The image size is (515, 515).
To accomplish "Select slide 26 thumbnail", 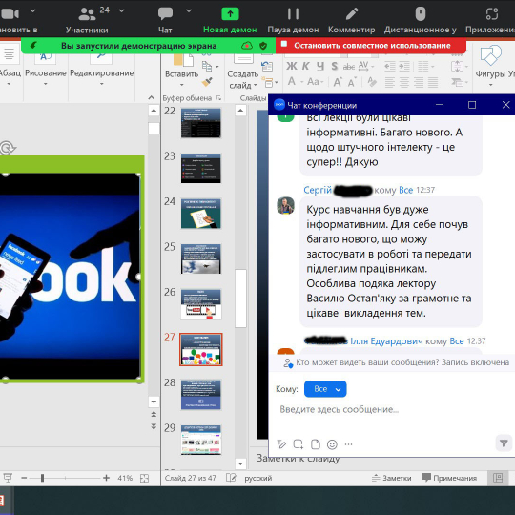I will (x=201, y=304).
